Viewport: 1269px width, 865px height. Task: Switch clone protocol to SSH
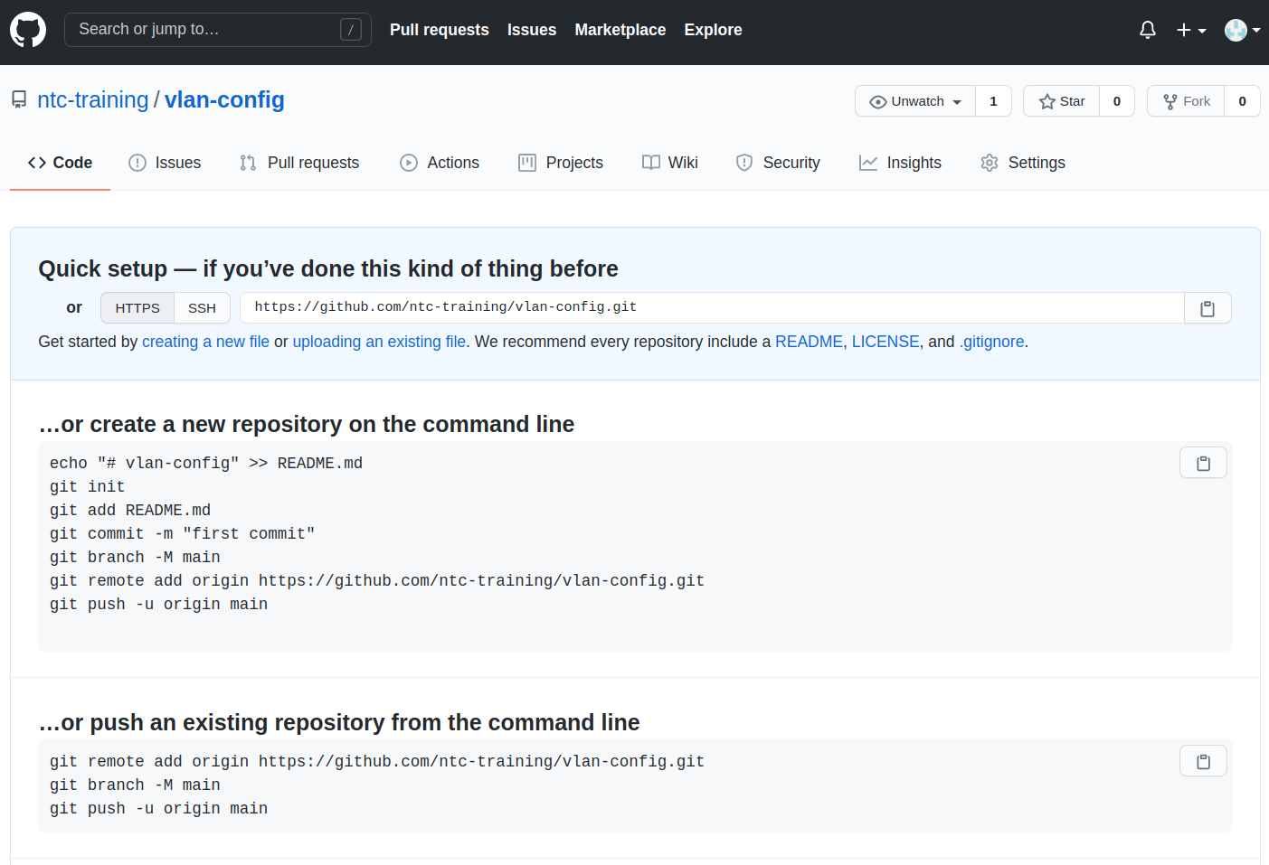(202, 308)
